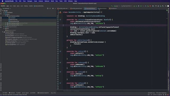Open Project panel settings gear
Screen dimensions: 170x96
coord(53,9)
